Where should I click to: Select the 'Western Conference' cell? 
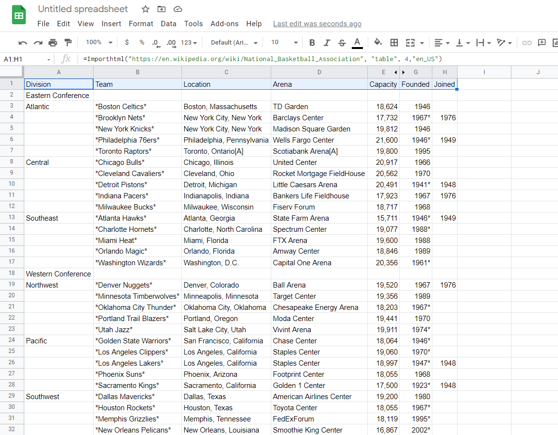click(59, 274)
